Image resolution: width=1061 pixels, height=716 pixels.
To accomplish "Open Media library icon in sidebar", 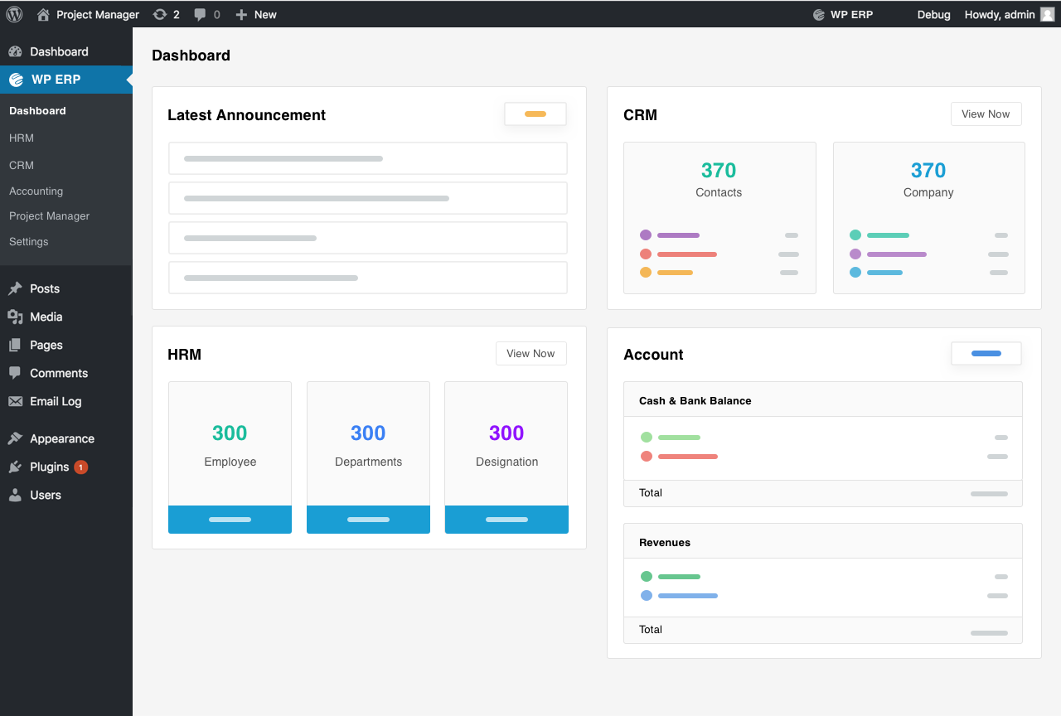I will tap(15, 317).
